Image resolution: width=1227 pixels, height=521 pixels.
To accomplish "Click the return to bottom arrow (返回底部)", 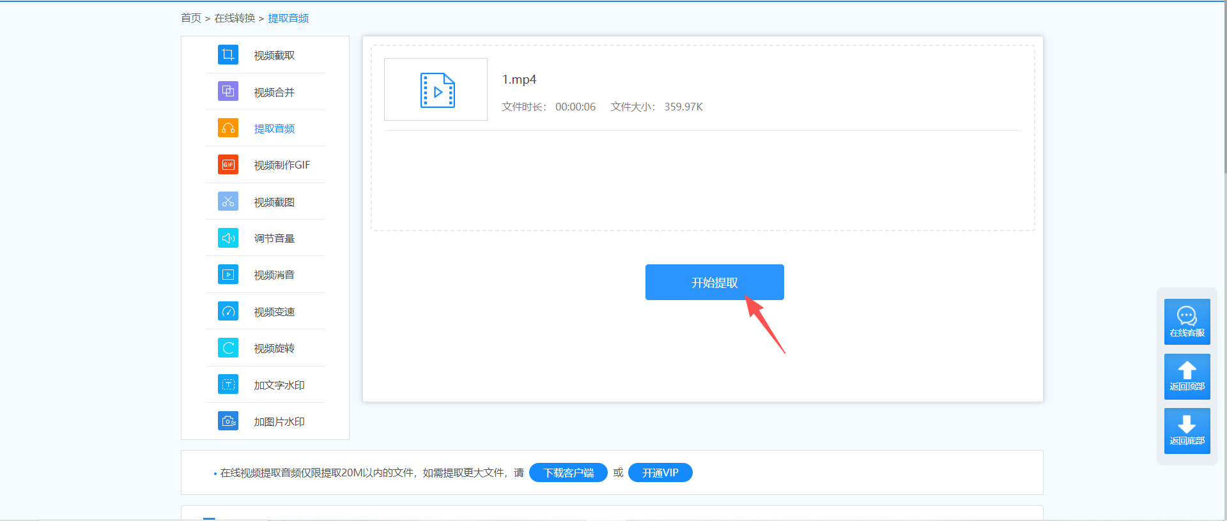I will pyautogui.click(x=1187, y=431).
